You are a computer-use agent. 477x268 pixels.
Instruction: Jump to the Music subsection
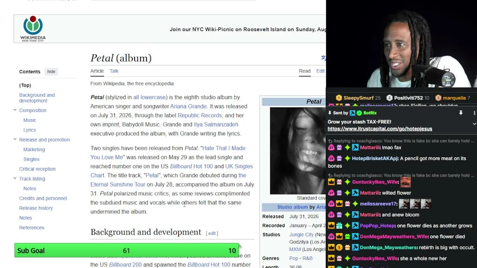tap(30, 120)
